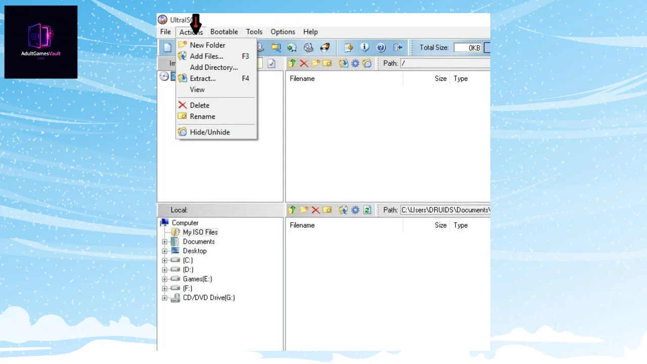Click the Rename icon in Local pane toolbar

(327, 210)
